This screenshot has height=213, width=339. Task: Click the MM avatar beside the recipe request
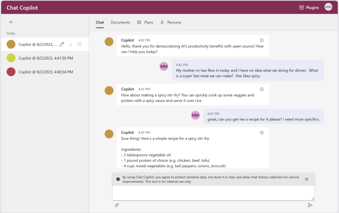pos(195,115)
